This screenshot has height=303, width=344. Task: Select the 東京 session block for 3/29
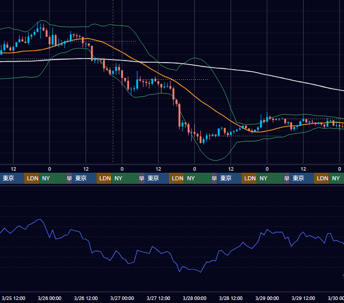click(302, 178)
